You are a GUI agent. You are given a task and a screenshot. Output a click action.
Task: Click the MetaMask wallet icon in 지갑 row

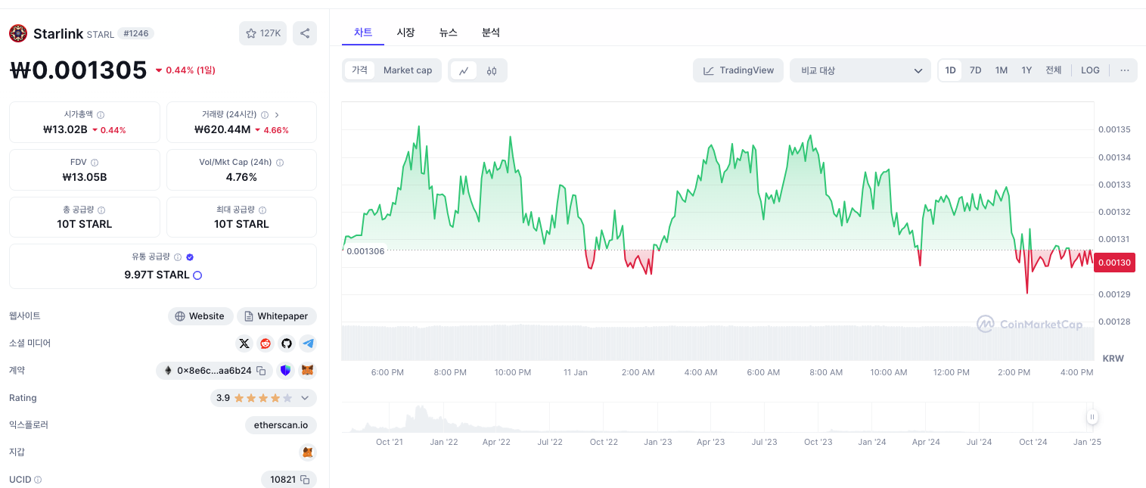click(x=308, y=452)
